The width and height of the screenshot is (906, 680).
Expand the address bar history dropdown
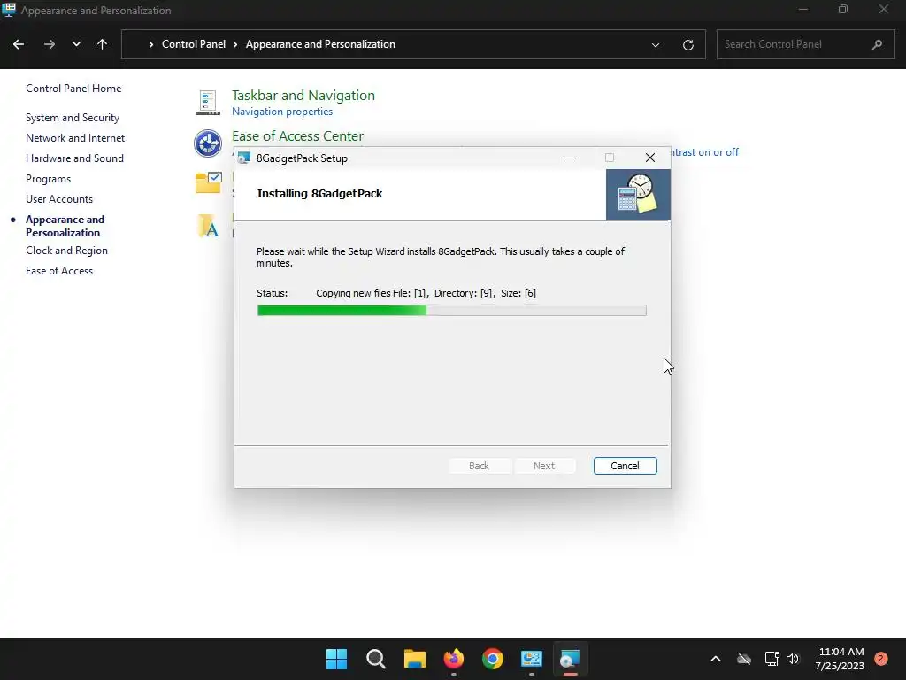point(656,44)
